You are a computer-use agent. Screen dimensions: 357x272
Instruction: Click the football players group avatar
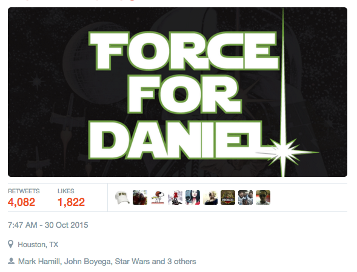245,197
